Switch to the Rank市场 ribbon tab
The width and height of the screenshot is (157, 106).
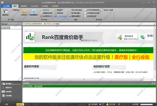pyautogui.click(x=34, y=6)
